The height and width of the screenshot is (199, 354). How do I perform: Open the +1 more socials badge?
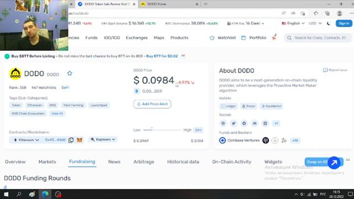pos(276,123)
